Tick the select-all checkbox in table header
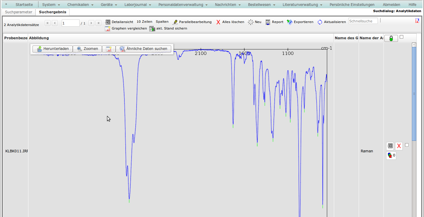424x217 pixels. click(401, 37)
